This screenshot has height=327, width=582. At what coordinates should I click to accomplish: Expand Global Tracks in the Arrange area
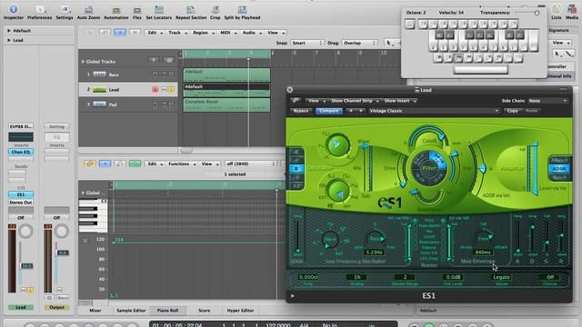[83, 62]
